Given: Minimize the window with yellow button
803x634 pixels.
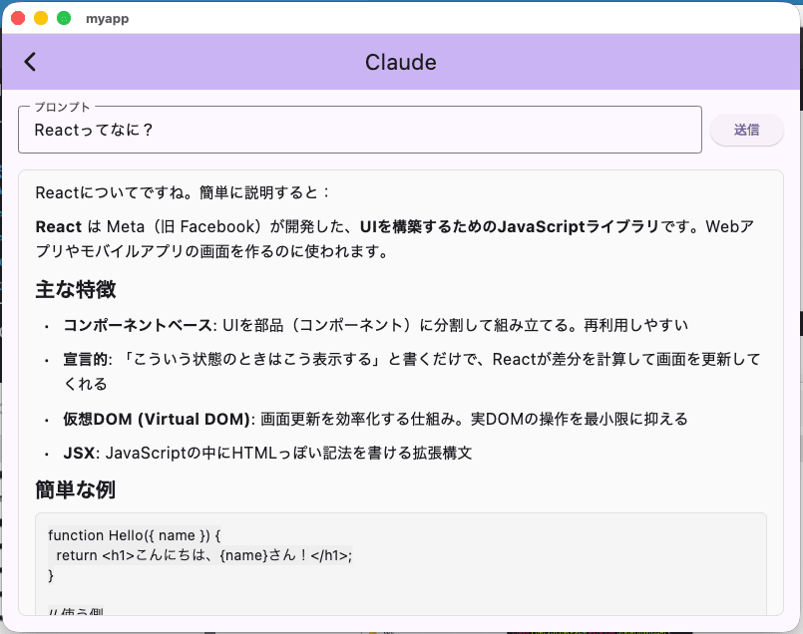Looking at the screenshot, I should (41, 18).
